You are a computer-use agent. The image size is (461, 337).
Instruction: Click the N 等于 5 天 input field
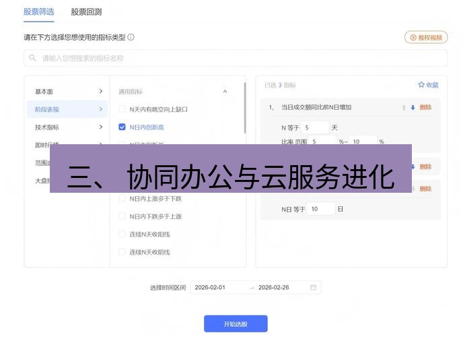pyautogui.click(x=314, y=127)
